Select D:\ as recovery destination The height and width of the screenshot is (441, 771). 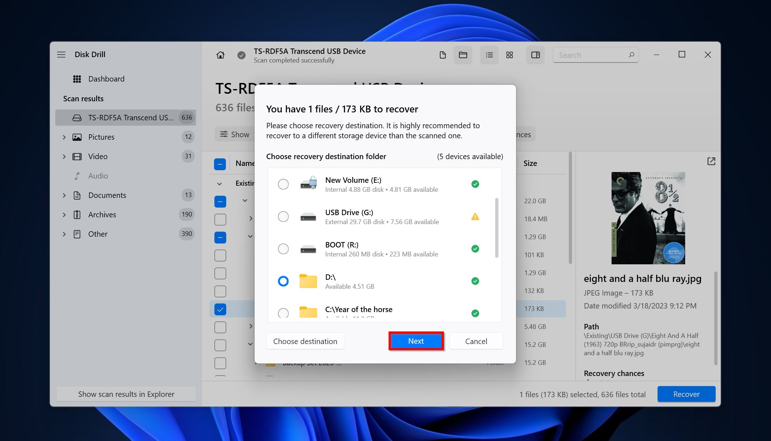click(284, 281)
